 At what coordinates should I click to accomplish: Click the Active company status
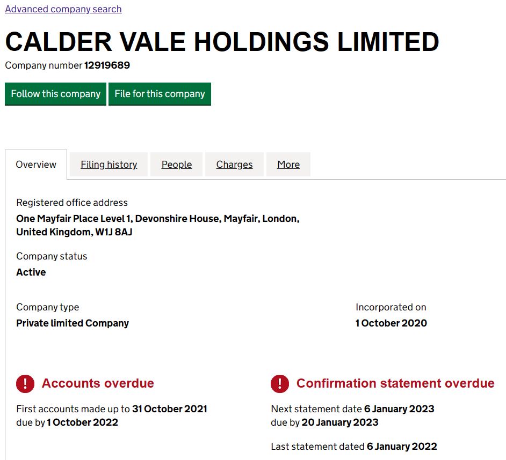point(31,272)
